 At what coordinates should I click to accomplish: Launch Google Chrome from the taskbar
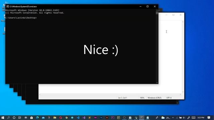point(67,118)
